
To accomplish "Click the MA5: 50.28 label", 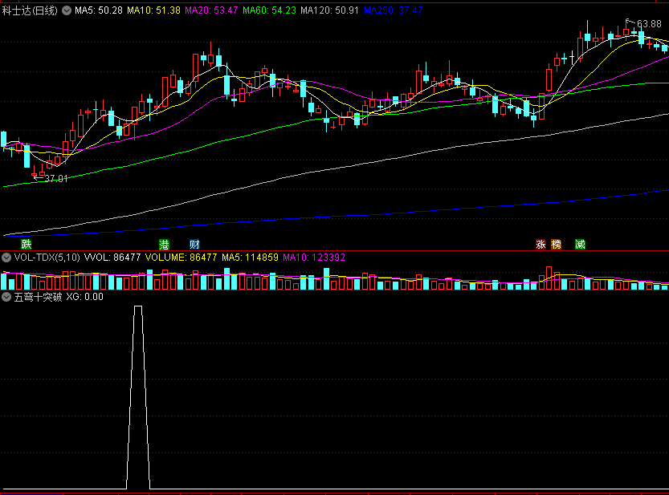I will point(99,10).
